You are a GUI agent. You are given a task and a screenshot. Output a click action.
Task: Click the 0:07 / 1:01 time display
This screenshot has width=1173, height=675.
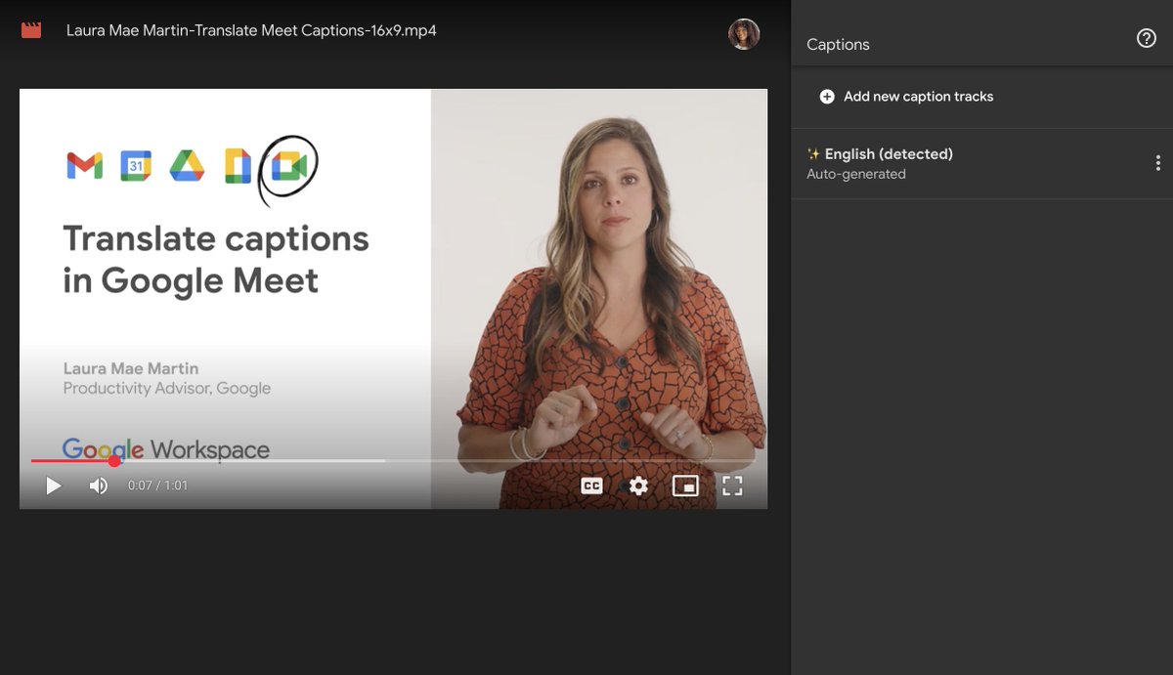[157, 485]
